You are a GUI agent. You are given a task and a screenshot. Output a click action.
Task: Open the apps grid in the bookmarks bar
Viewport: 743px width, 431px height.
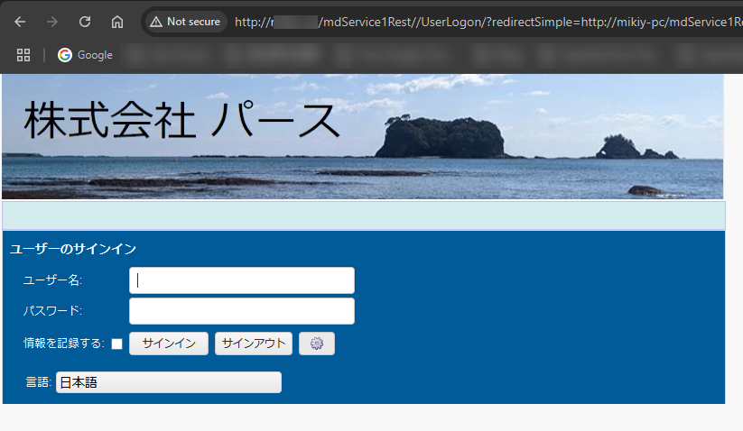point(23,55)
